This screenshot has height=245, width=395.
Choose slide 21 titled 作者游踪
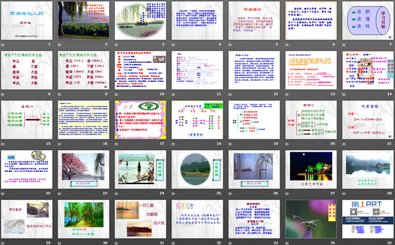tap(367, 120)
